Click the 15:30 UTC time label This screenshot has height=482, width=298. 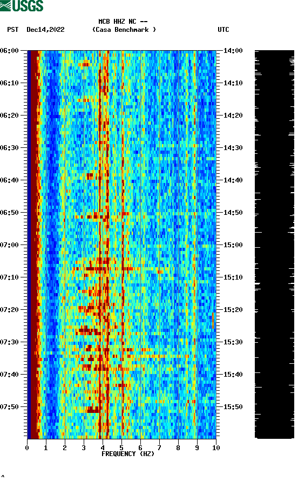pos(233,342)
